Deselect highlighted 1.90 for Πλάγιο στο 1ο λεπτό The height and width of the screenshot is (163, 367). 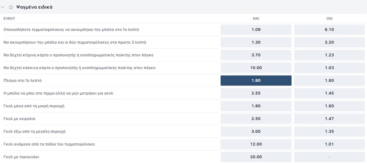coord(256,80)
